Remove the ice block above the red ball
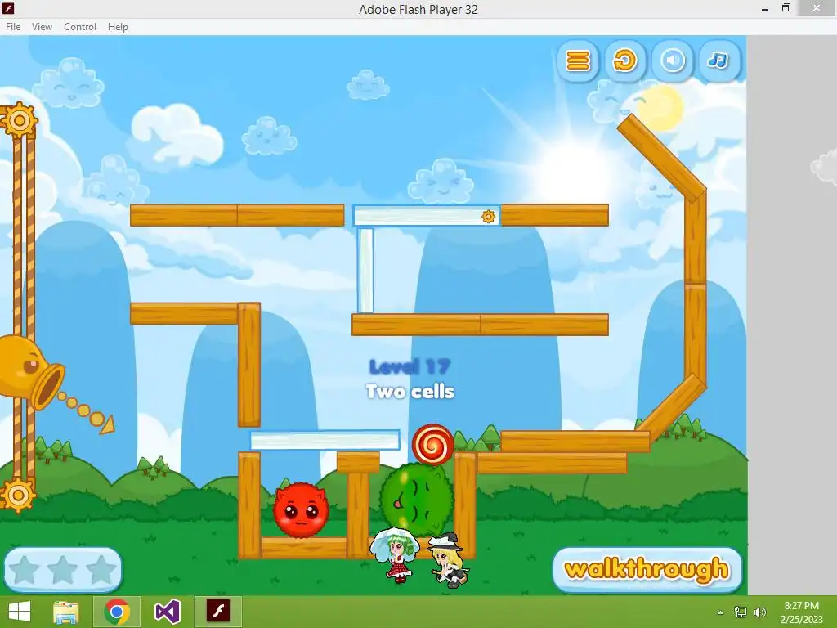Image resolution: width=837 pixels, height=628 pixels. point(325,441)
